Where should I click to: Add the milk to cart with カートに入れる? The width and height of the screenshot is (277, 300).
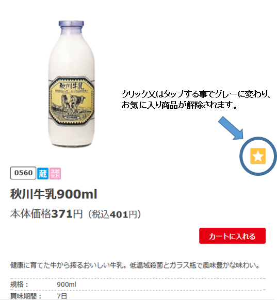pyautogui.click(x=232, y=236)
